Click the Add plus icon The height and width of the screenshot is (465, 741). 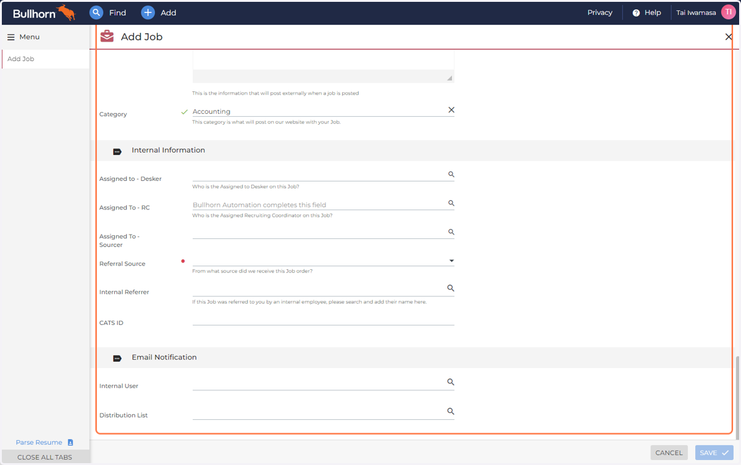(148, 12)
